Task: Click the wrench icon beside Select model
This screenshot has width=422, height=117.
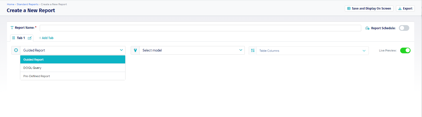Action: pos(135,50)
